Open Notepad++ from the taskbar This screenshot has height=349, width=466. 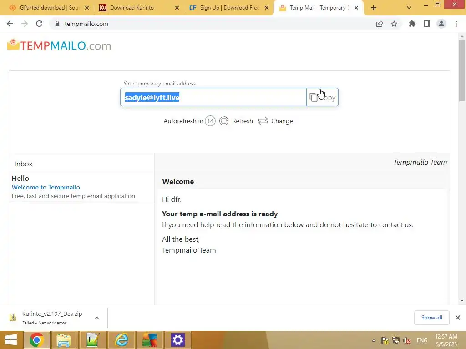pyautogui.click(x=93, y=340)
